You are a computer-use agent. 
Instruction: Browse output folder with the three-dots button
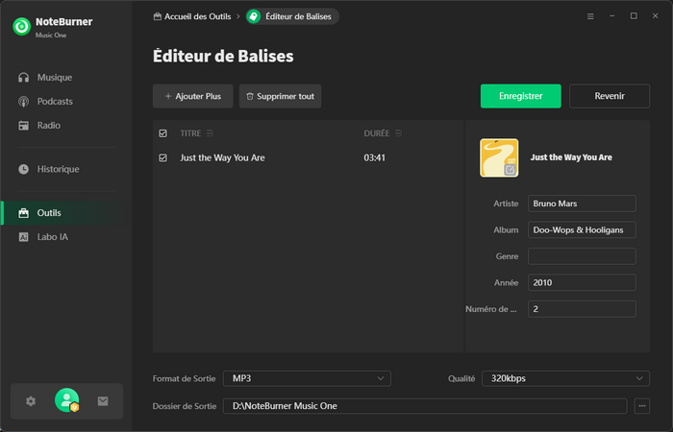point(642,406)
